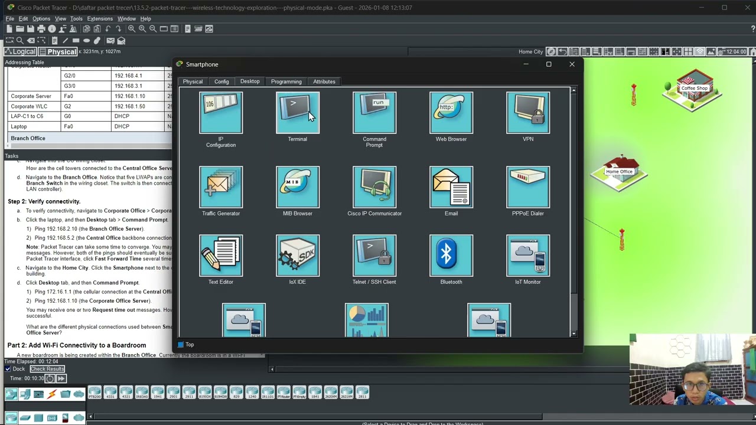This screenshot has height=425, width=756.
Task: Click the Check Results button
Action: click(x=47, y=369)
